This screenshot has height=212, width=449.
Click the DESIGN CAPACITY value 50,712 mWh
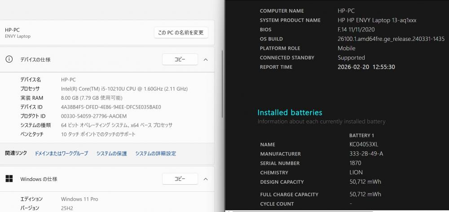point(365,182)
